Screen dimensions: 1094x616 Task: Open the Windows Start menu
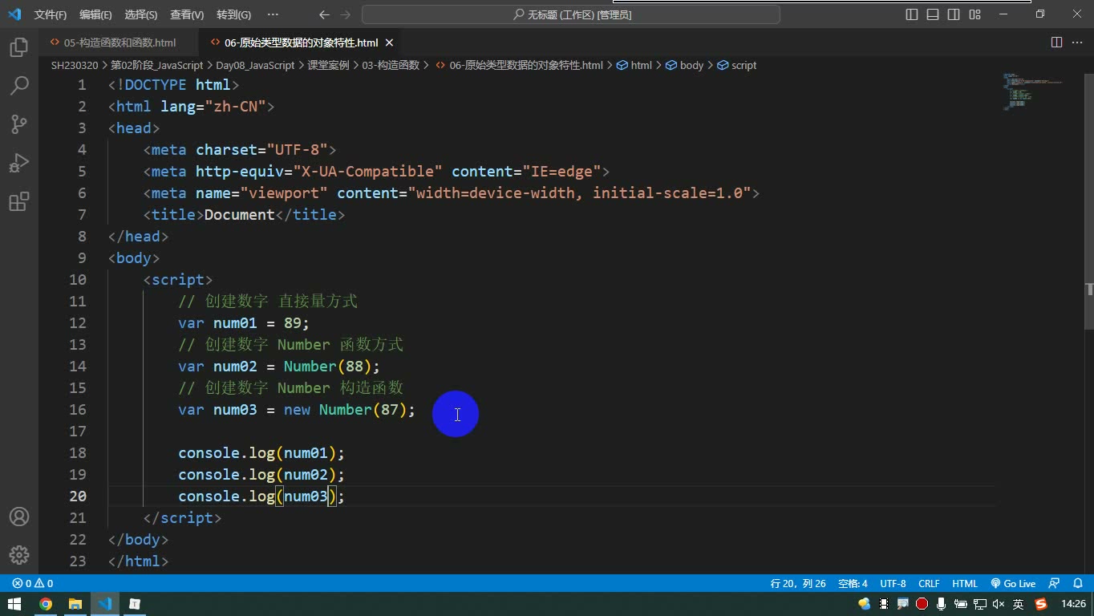[x=15, y=604]
